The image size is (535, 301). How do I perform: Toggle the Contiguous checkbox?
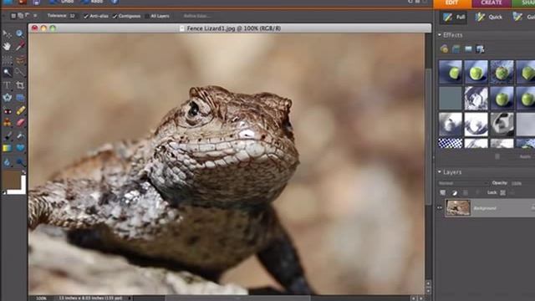pyautogui.click(x=115, y=16)
